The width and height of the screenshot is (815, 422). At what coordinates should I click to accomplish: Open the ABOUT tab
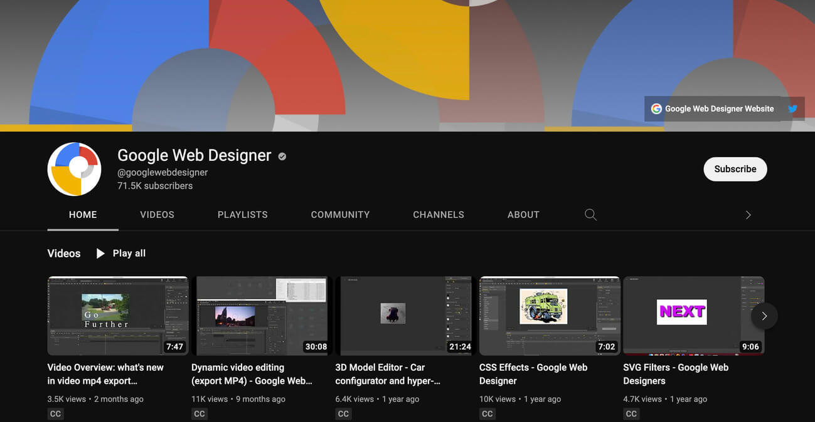click(523, 215)
